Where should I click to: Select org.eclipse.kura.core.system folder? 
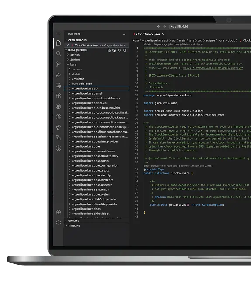tap(97, 194)
